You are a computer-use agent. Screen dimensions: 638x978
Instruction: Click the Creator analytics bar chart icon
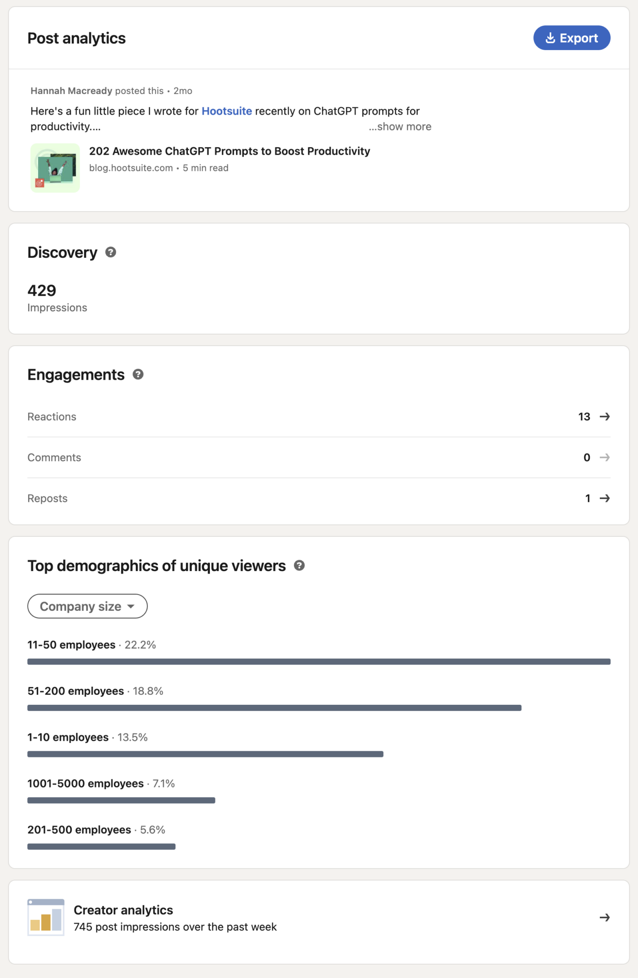coord(46,916)
